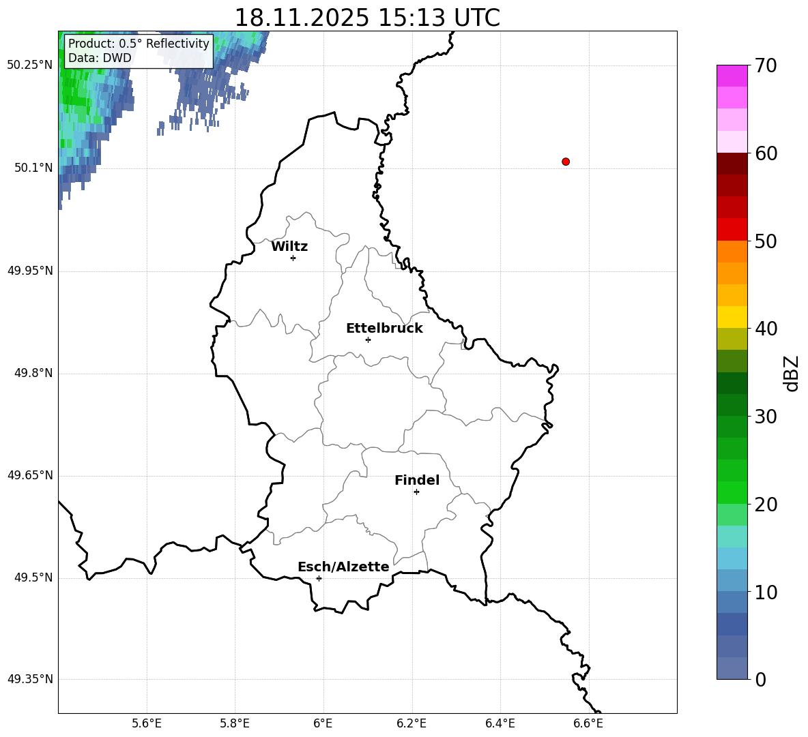Viewport: 808px width, 737px height.
Task: Click the red radar site dot
Action: [x=566, y=162]
